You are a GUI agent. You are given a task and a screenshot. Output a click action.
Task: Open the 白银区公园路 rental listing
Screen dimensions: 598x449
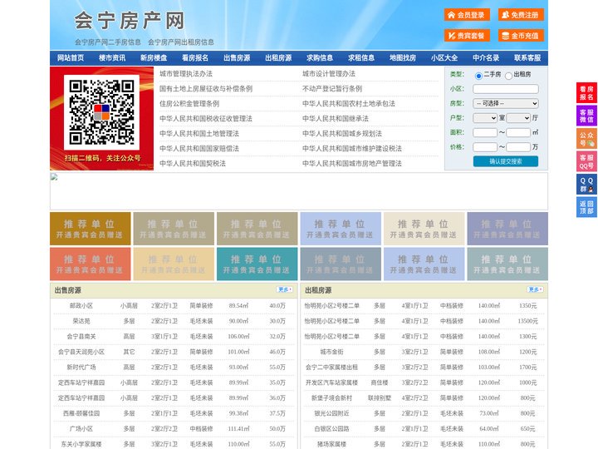(331, 429)
